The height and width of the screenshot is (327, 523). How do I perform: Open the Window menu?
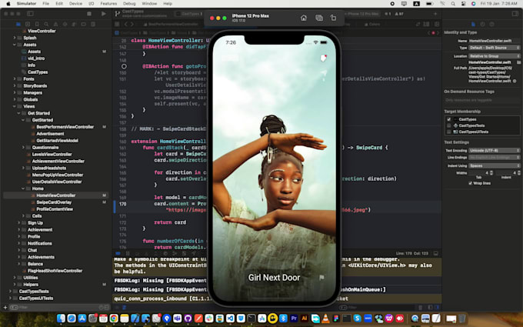(149, 4)
